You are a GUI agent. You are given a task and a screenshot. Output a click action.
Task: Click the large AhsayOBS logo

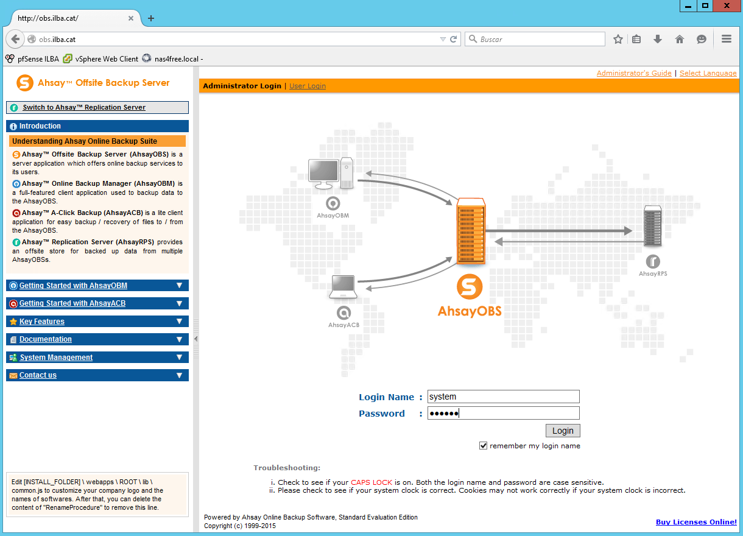click(470, 296)
